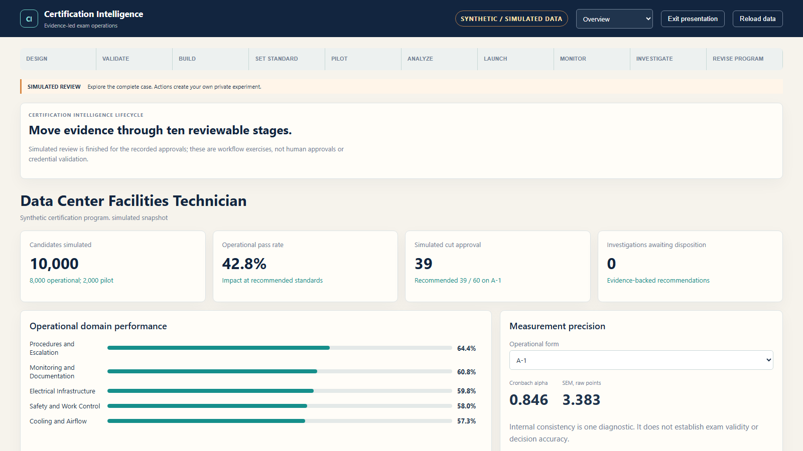Click the CI logo icon
Viewport: 803px width, 451px height.
pos(29,19)
